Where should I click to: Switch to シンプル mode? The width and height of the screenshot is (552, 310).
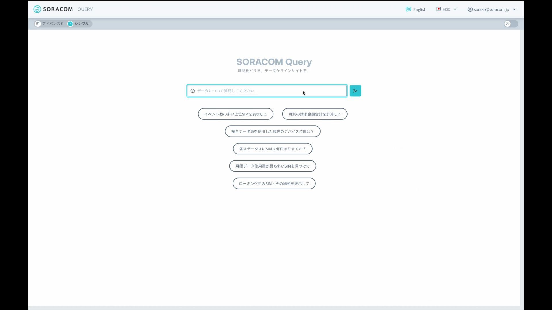pos(79,24)
